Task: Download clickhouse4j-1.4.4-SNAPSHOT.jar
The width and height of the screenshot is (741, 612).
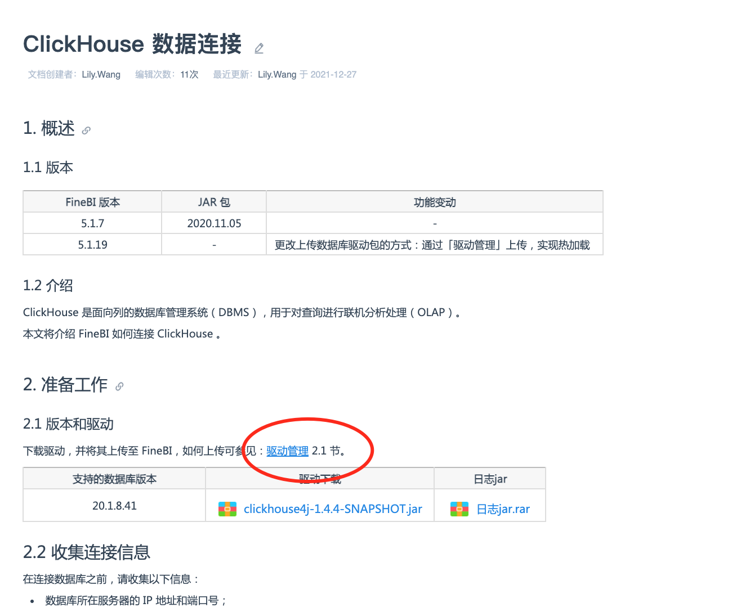Action: click(333, 509)
